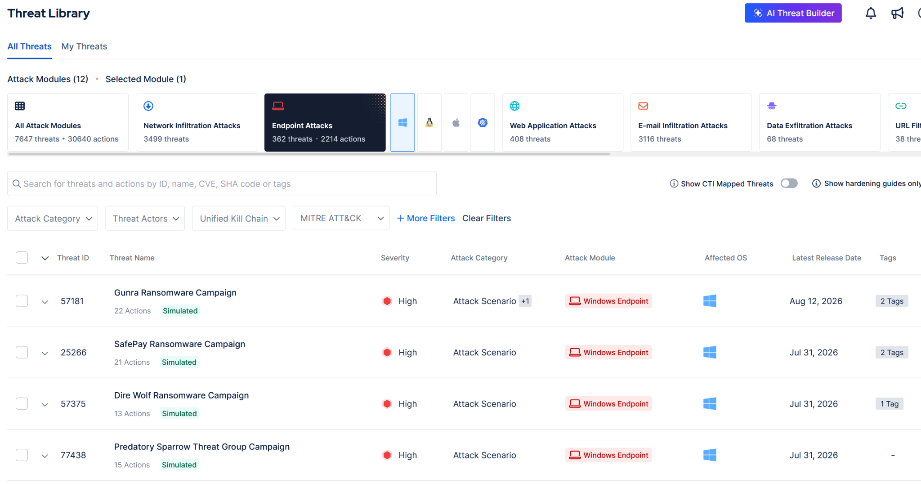This screenshot has width=921, height=484.
Task: Select the macOS apple OS filter
Action: click(456, 122)
